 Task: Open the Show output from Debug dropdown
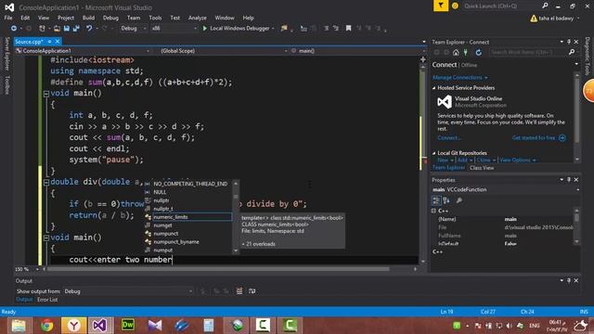coord(128,291)
